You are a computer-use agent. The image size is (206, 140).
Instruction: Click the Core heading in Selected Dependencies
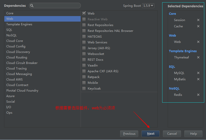172,14
